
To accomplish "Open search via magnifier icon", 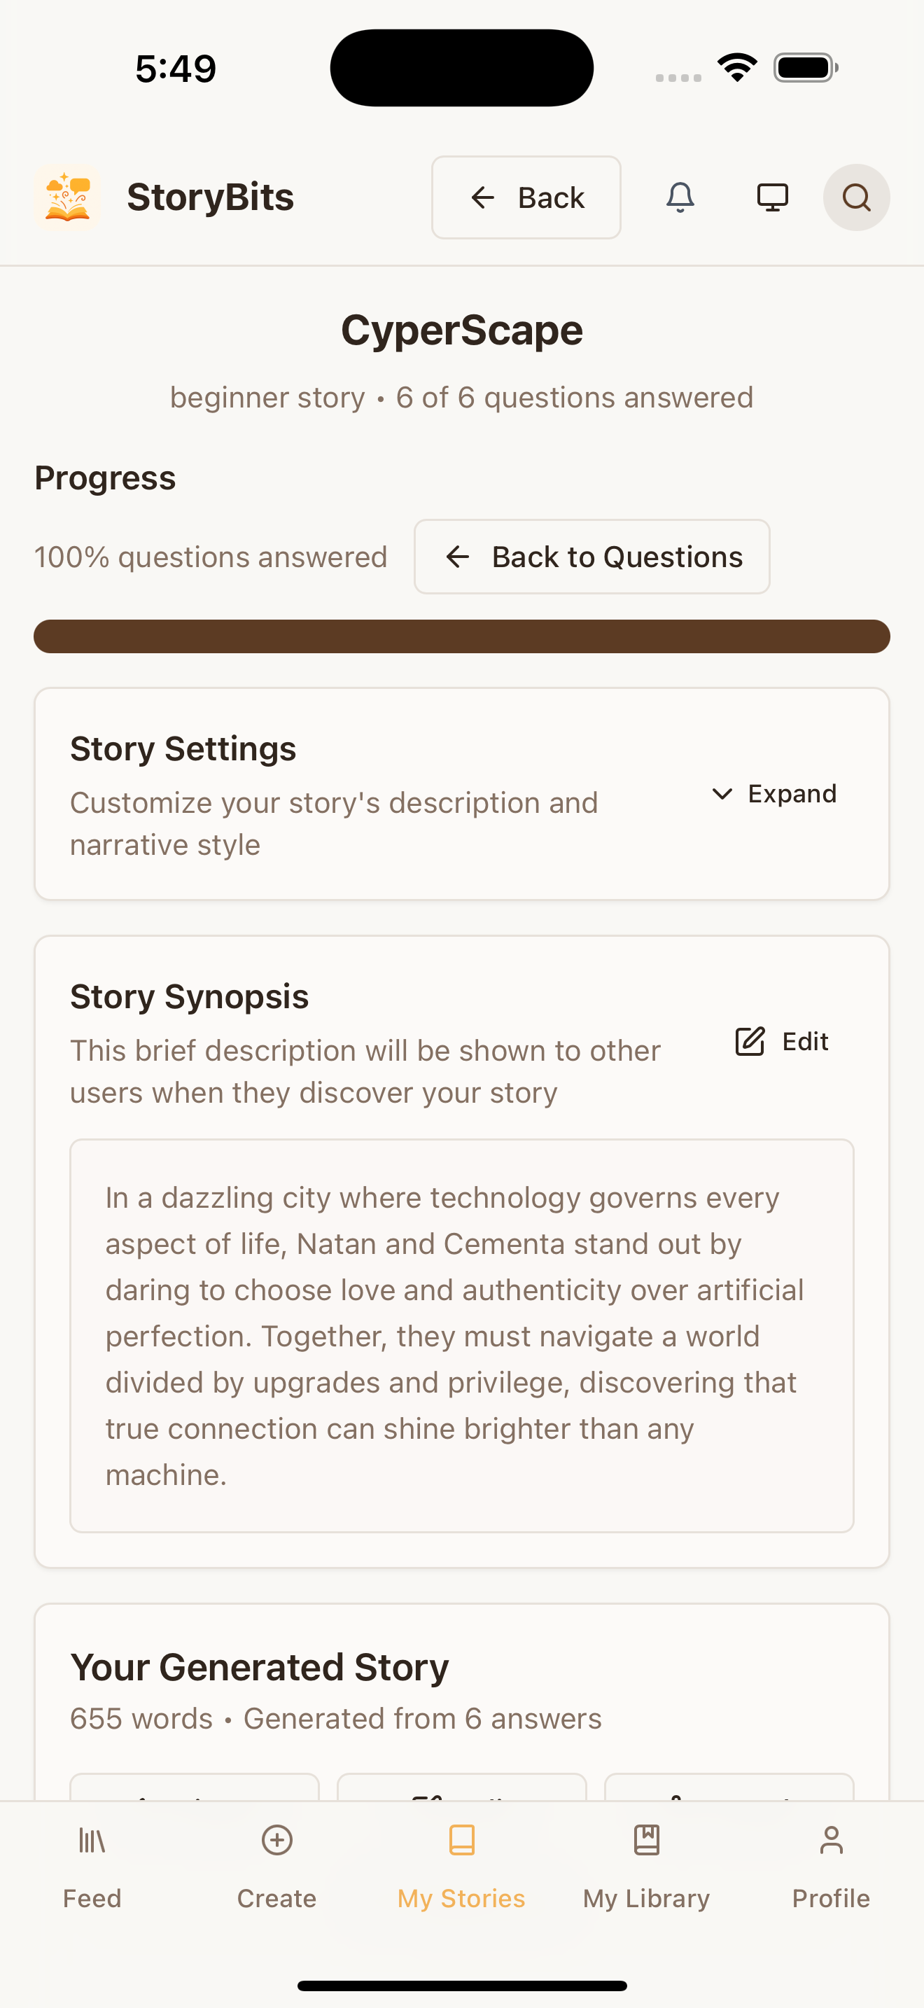I will (x=856, y=197).
